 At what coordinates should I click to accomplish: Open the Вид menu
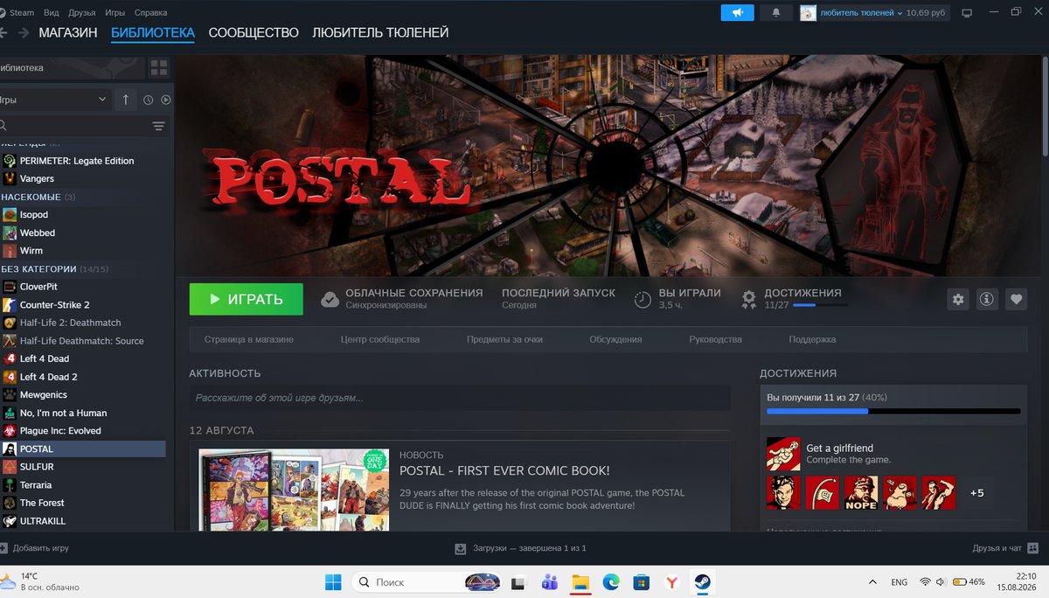click(x=51, y=13)
